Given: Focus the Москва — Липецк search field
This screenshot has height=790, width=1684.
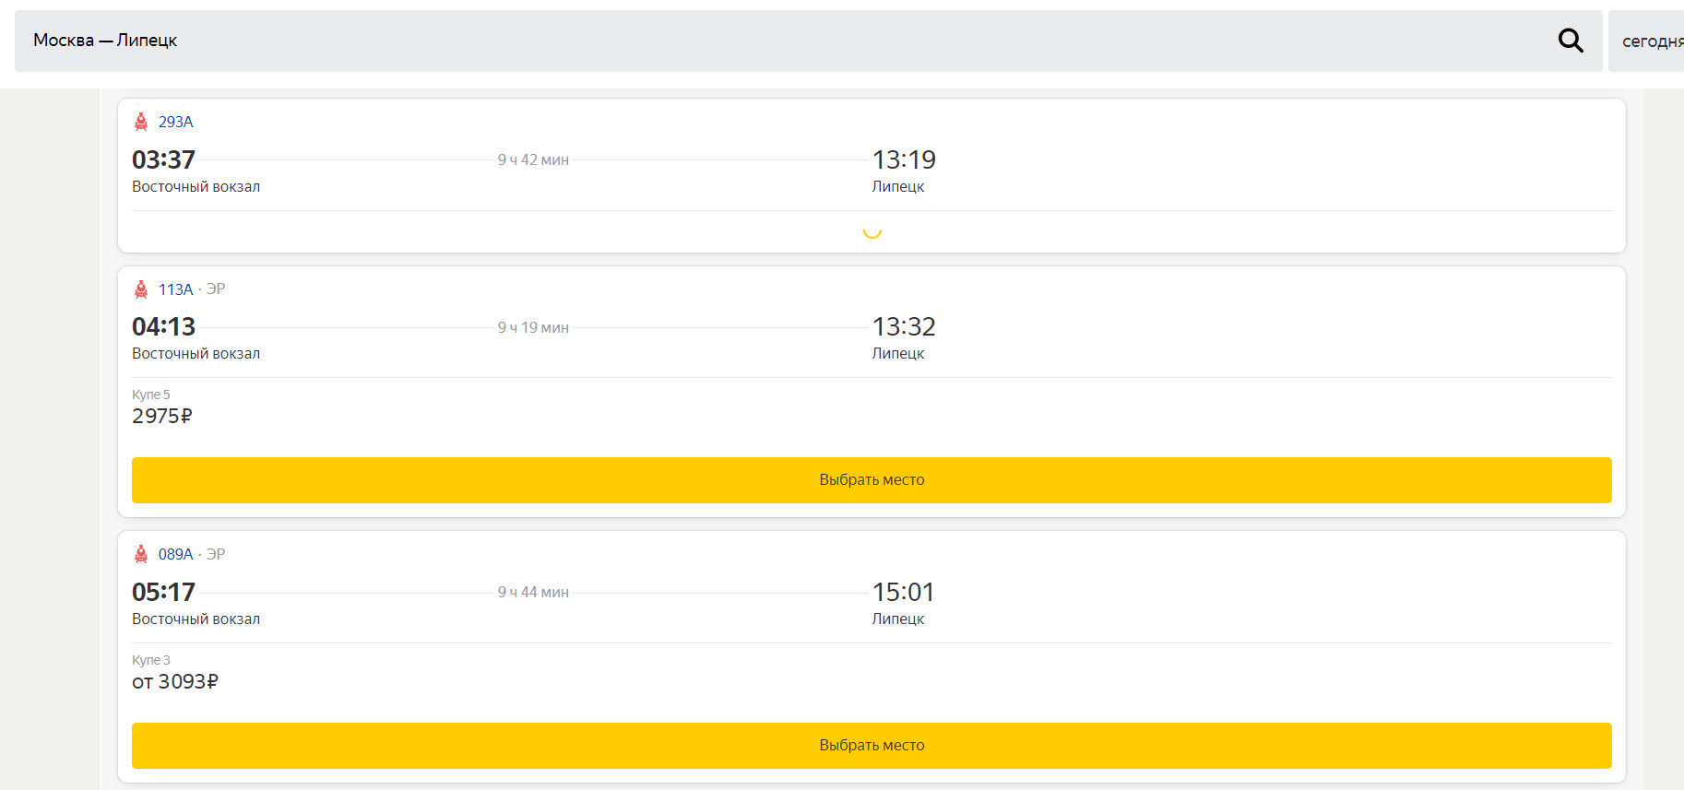Looking at the screenshot, I should point(738,41).
